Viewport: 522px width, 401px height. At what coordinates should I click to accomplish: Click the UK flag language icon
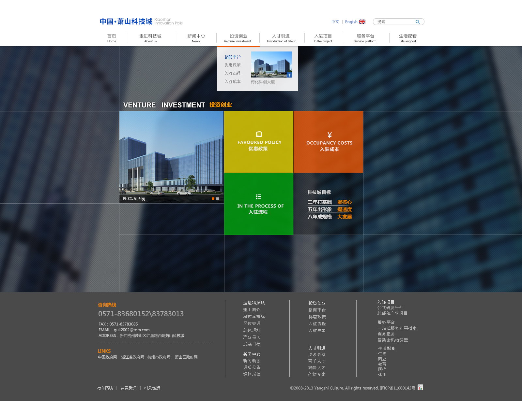coord(362,22)
